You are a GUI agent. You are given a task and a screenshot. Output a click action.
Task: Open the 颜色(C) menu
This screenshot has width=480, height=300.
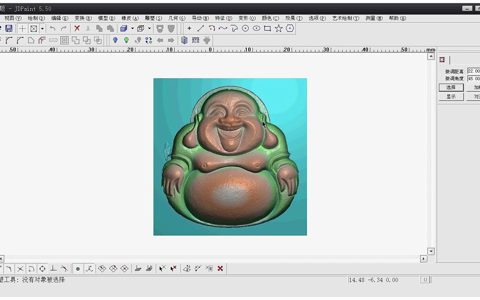tap(271, 18)
